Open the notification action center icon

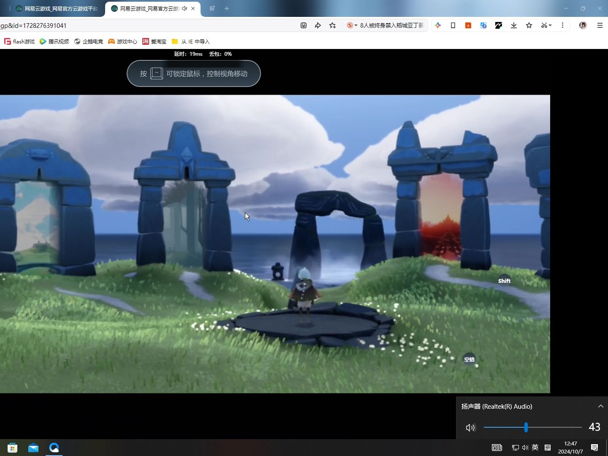tap(594, 448)
